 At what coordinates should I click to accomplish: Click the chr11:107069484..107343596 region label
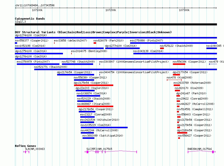[x=35, y=5]
